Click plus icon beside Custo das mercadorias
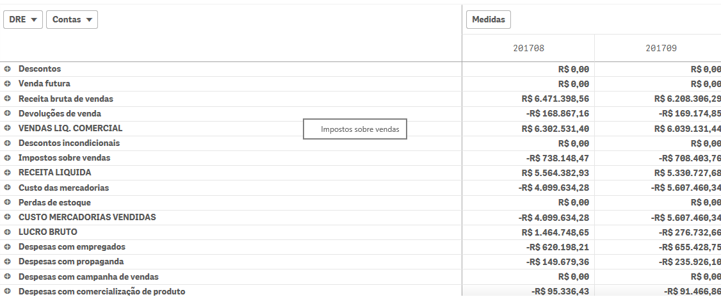 click(x=8, y=188)
